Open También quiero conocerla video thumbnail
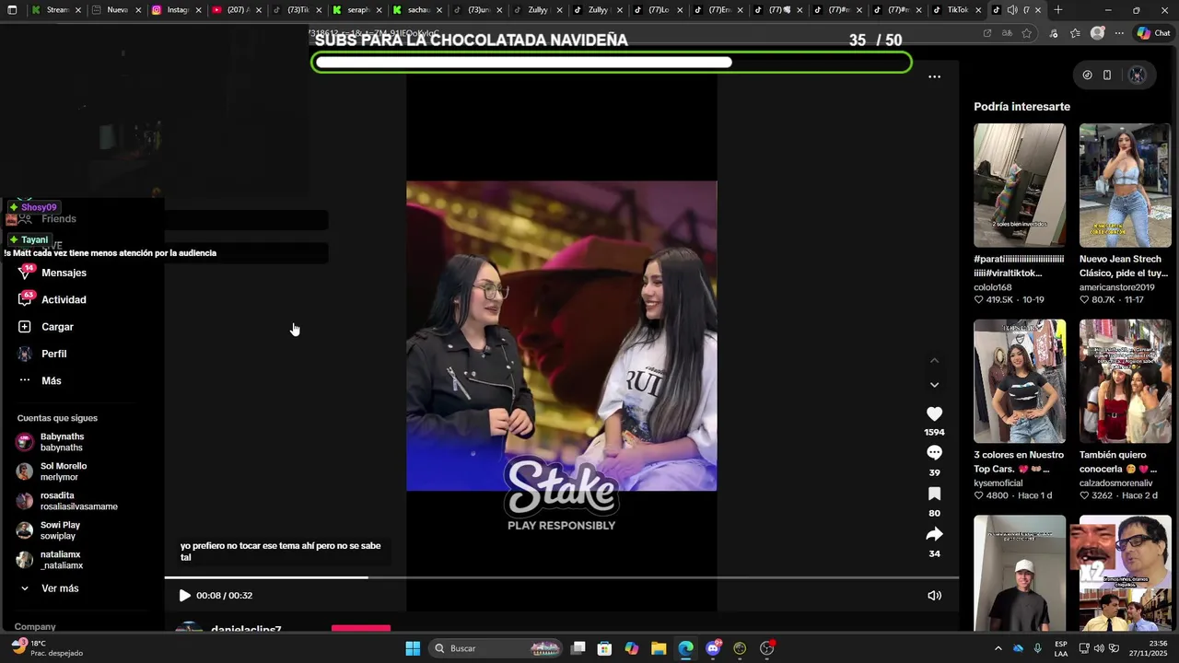This screenshot has width=1179, height=663. (x=1126, y=381)
